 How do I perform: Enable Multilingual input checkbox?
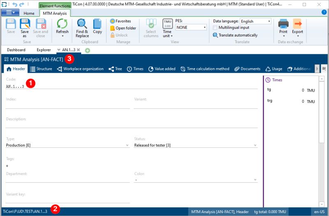[215, 28]
